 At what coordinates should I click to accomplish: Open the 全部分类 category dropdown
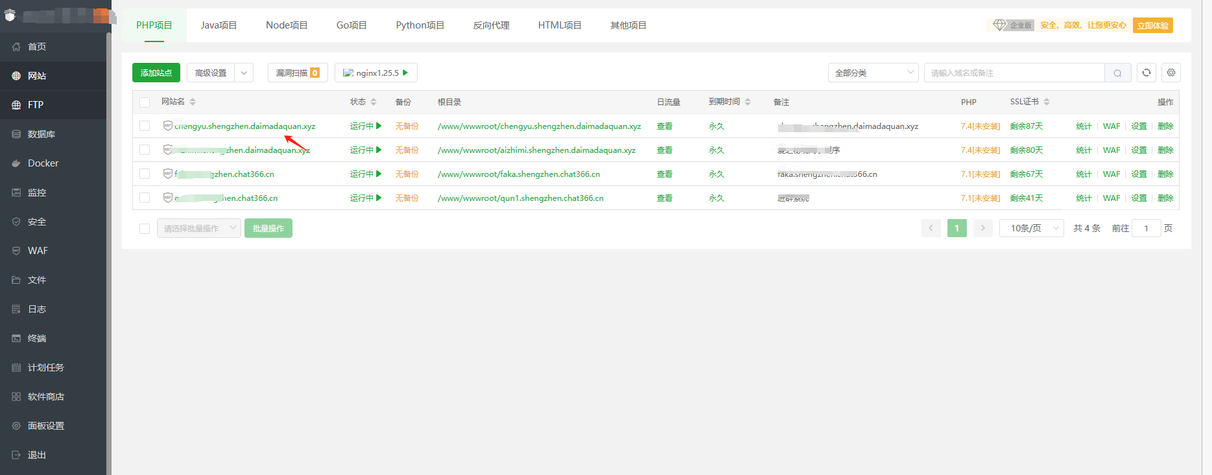[873, 73]
